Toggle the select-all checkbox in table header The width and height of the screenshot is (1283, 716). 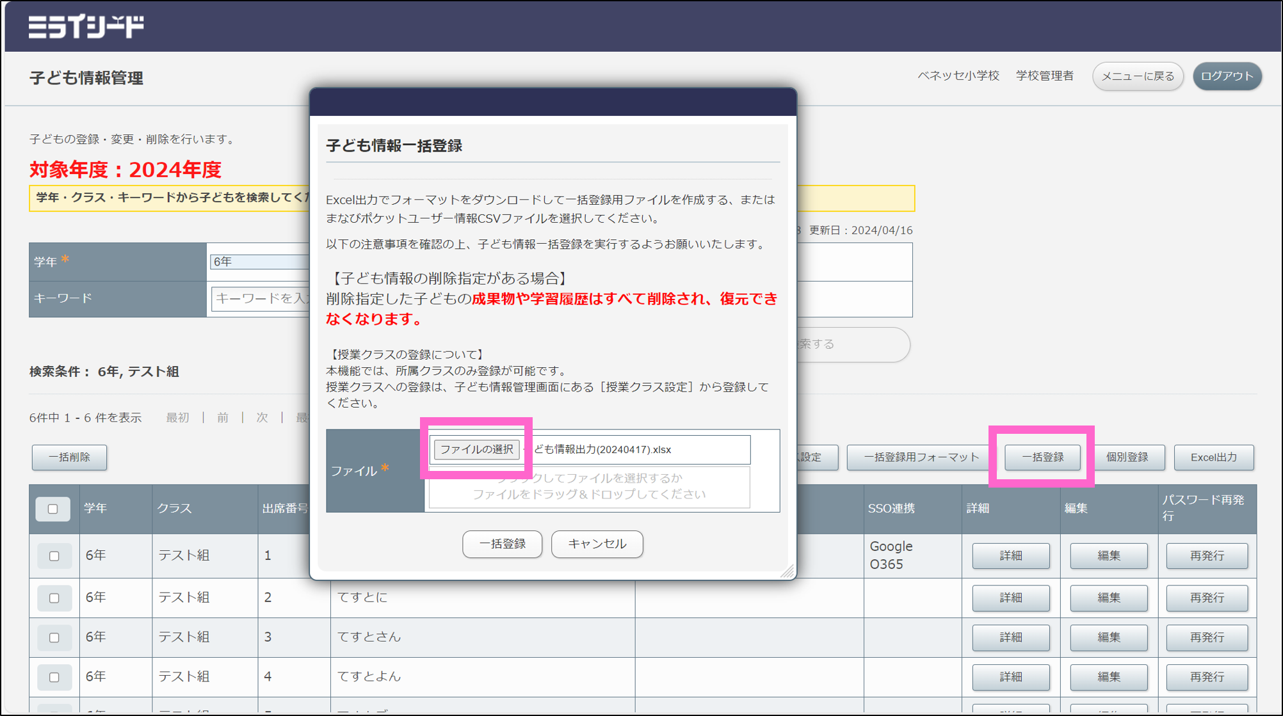click(53, 508)
